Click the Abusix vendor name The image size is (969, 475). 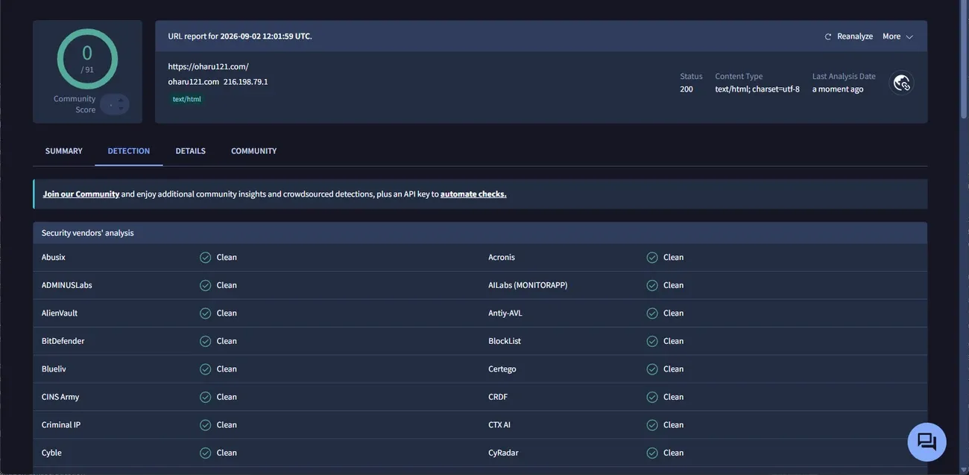tap(54, 258)
